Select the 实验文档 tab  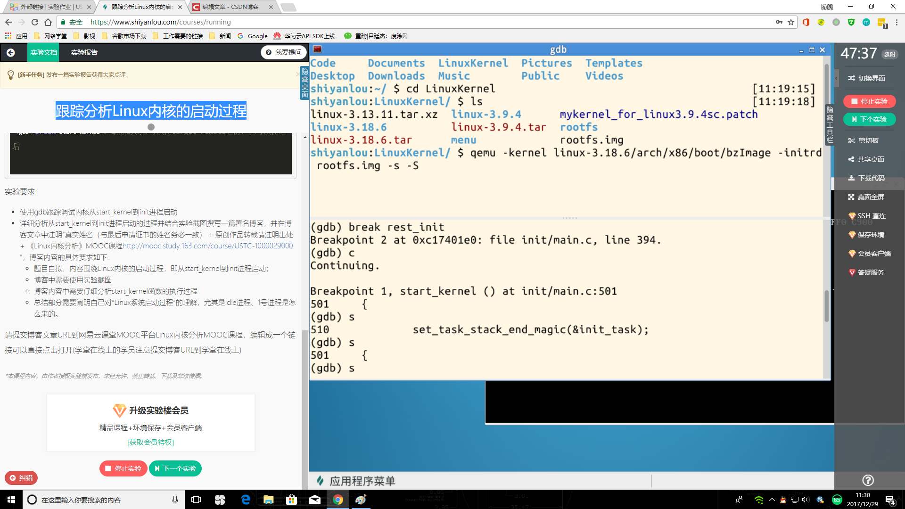pos(43,52)
